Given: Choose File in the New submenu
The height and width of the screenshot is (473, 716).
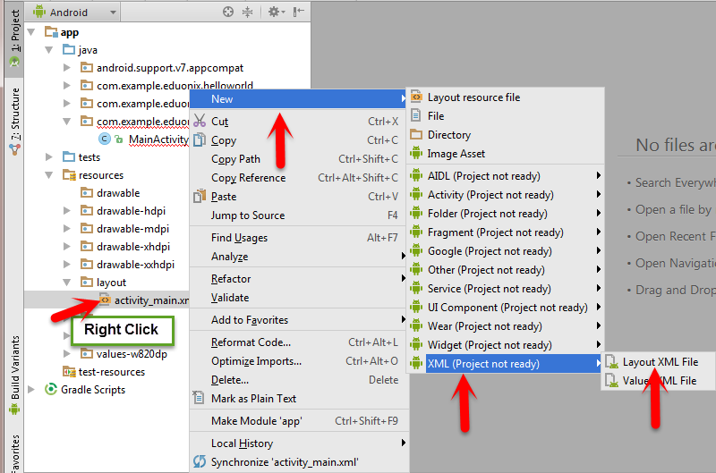Looking at the screenshot, I should (506, 116).
